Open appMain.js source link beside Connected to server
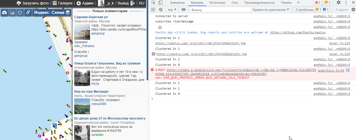This screenshot has height=140, width=356. point(332,16)
